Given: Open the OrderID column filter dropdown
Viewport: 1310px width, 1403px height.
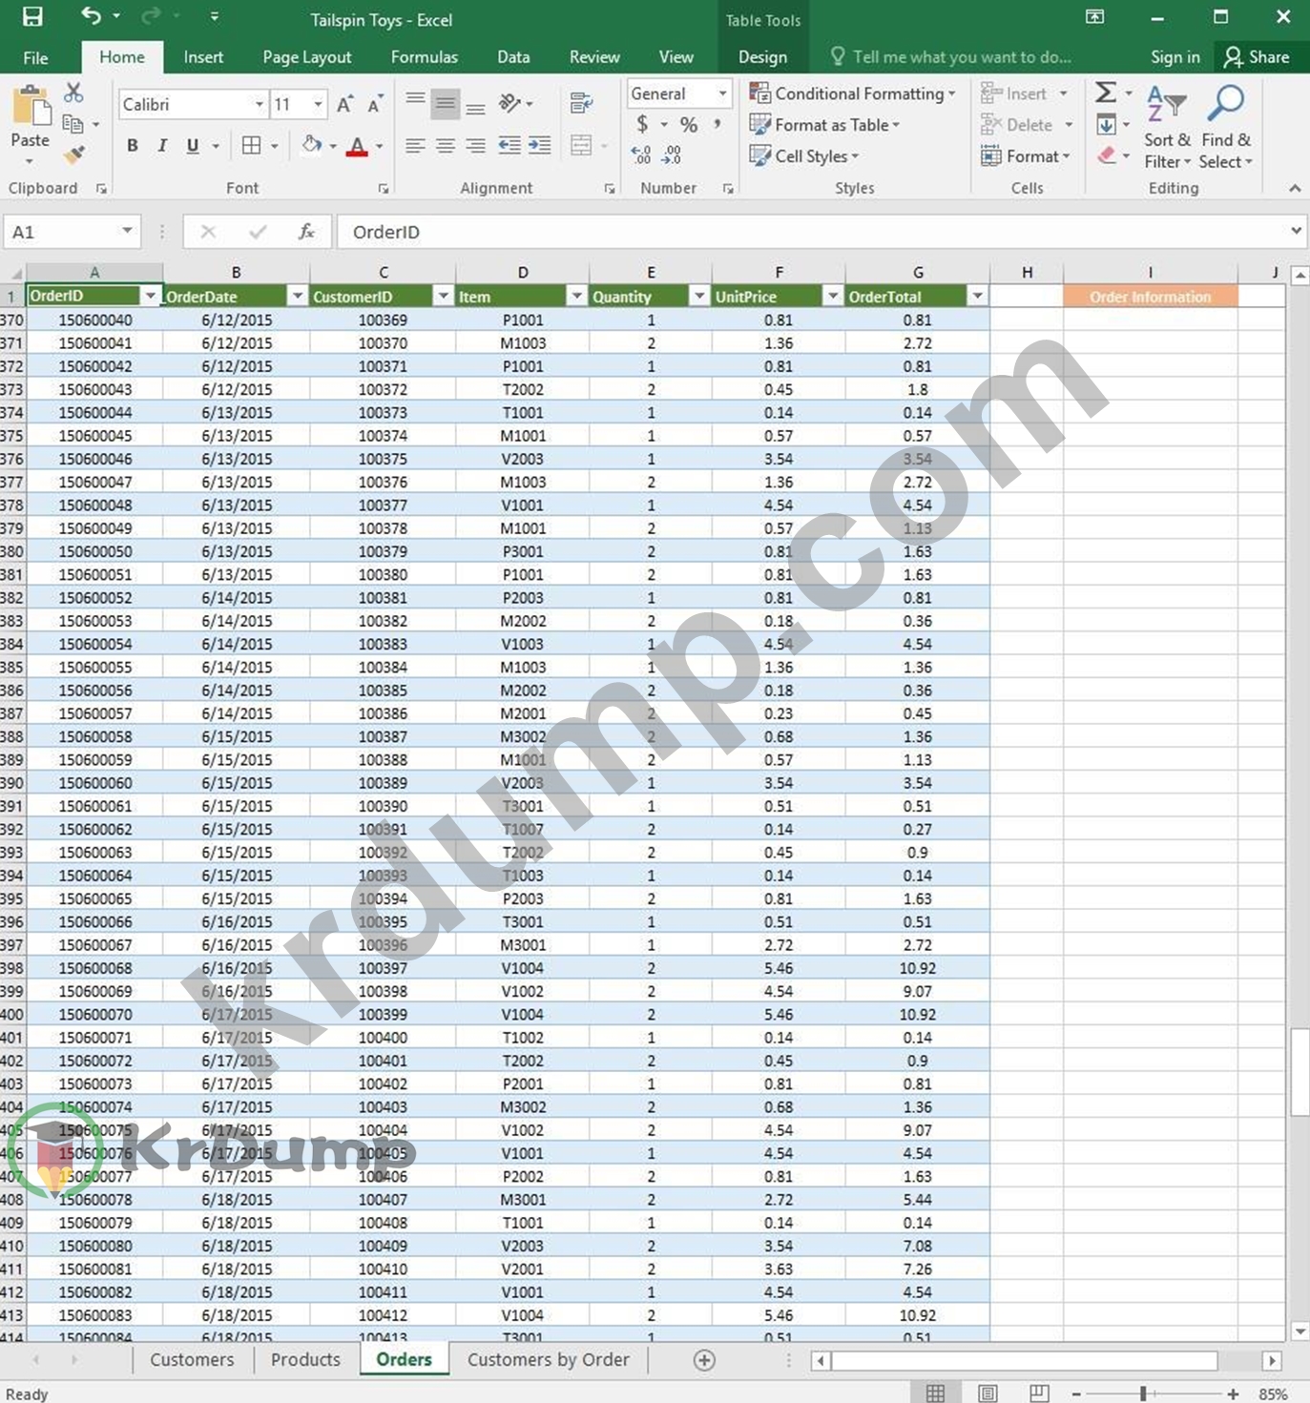Looking at the screenshot, I should pyautogui.click(x=151, y=297).
